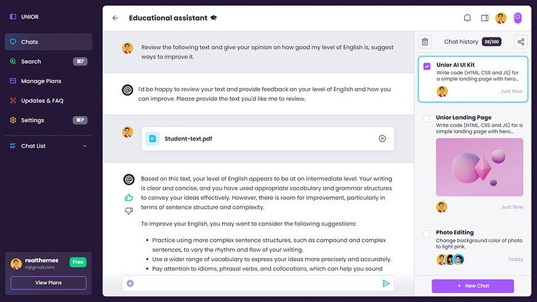Click the share icon in Chat history

(521, 42)
